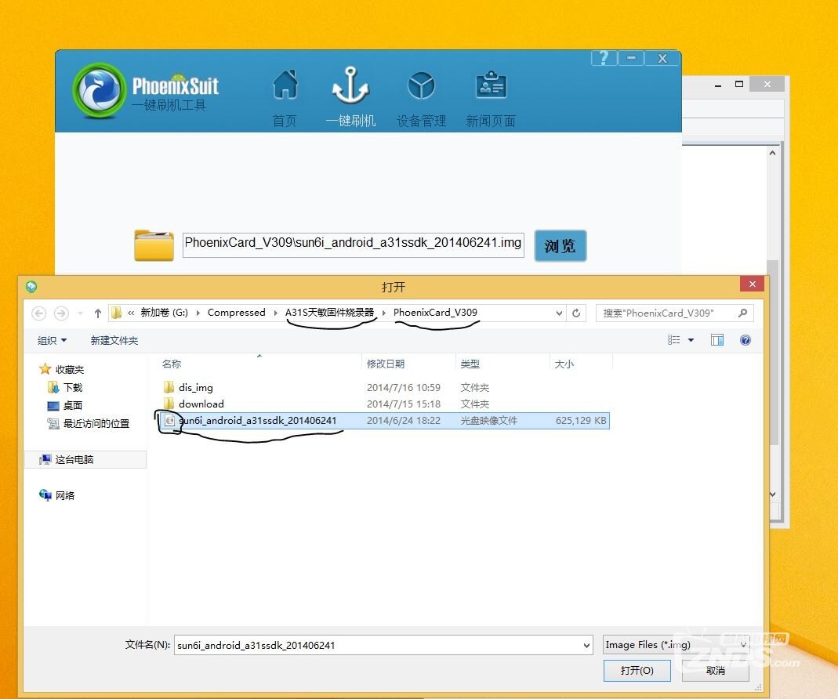Select PhoenixCard_V309 breadcrumb

tap(435, 313)
